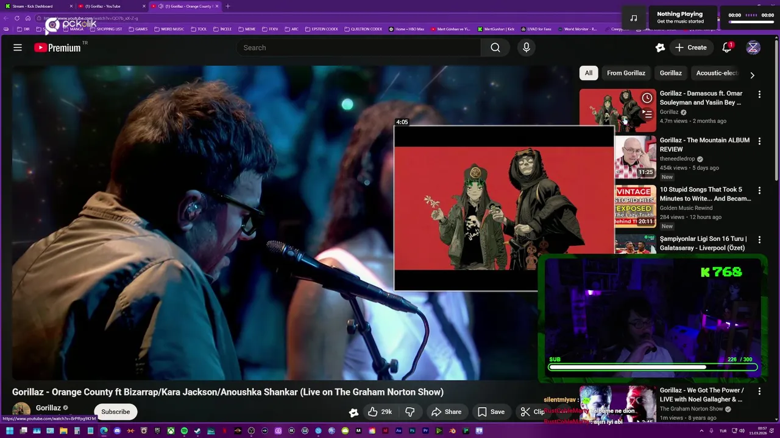The image size is (780, 438).
Task: Reload the page with the refresh icon
Action: click(x=17, y=18)
